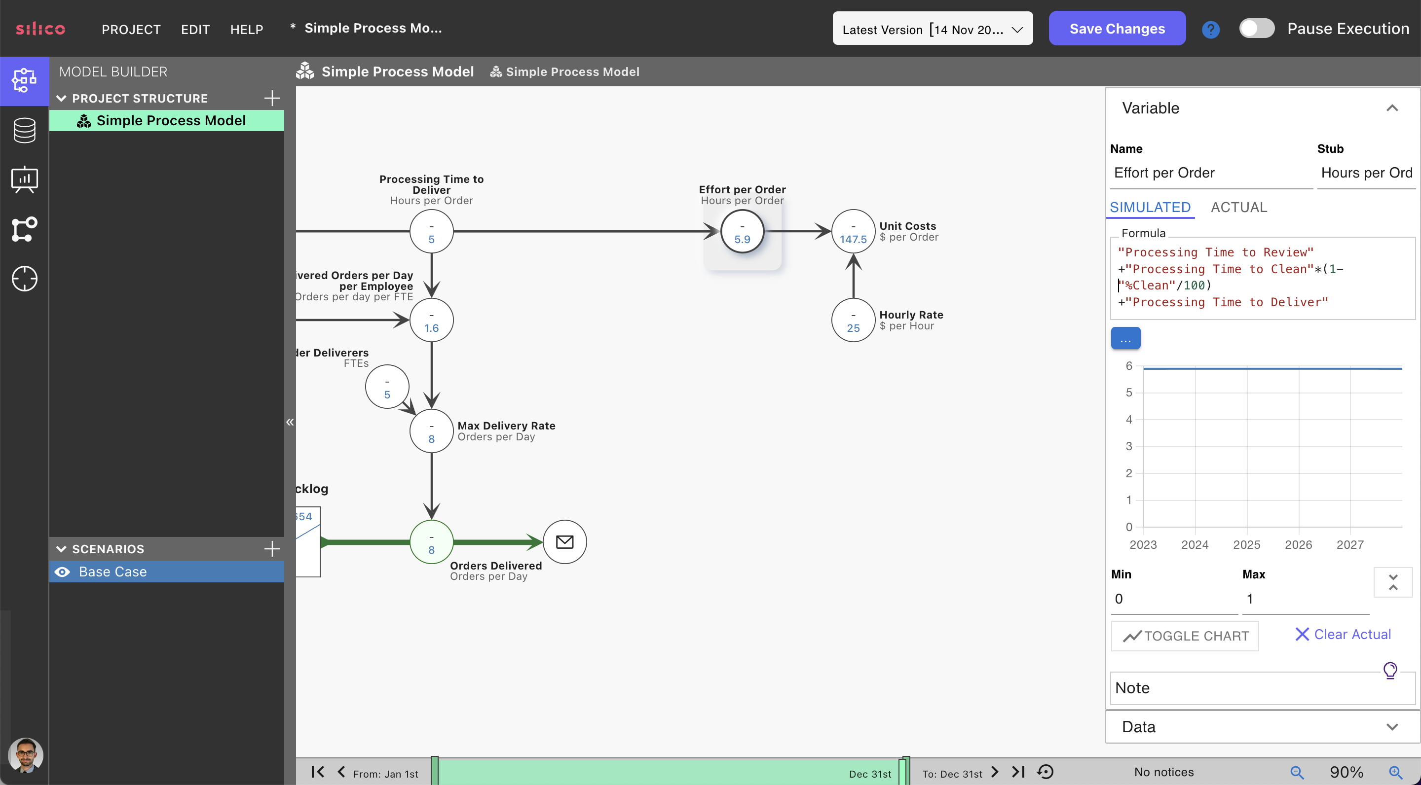
Task: Toggle visibility eye of Base Case scenario
Action: click(x=62, y=571)
